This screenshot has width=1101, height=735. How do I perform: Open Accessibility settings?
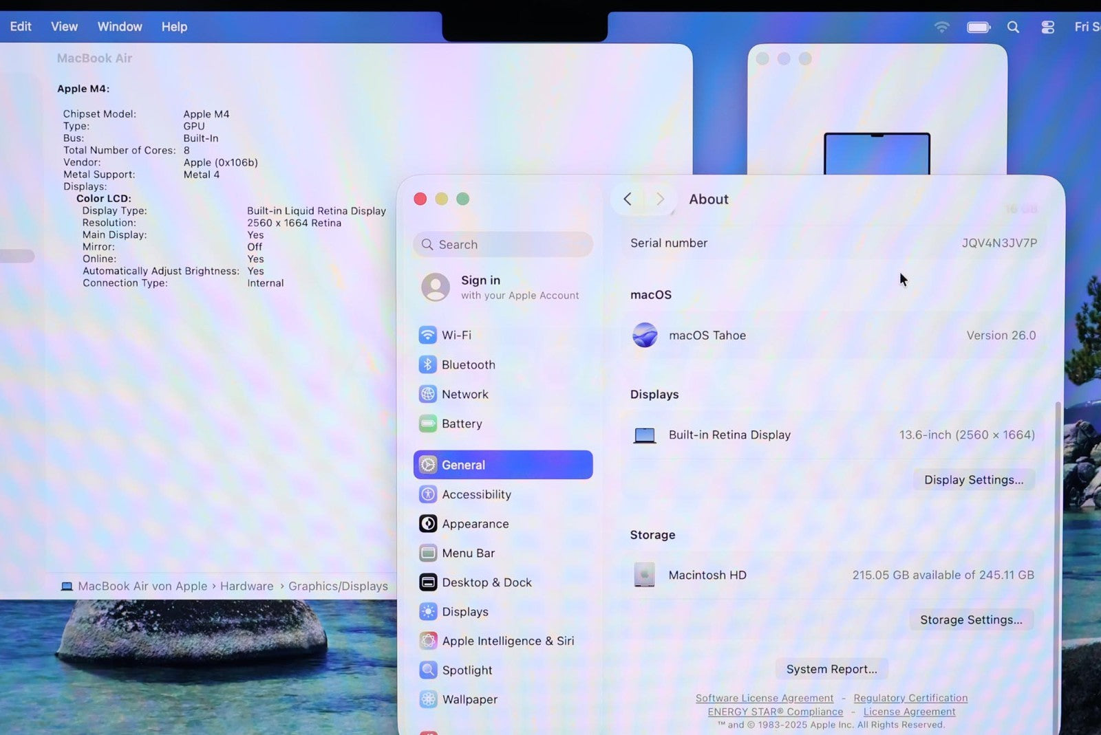coord(475,494)
